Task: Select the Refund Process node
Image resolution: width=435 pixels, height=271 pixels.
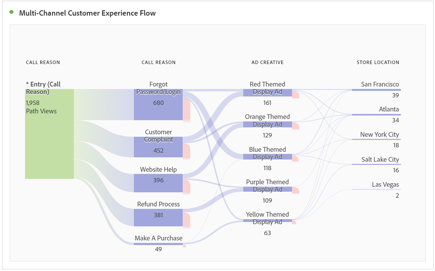Action: click(x=158, y=218)
